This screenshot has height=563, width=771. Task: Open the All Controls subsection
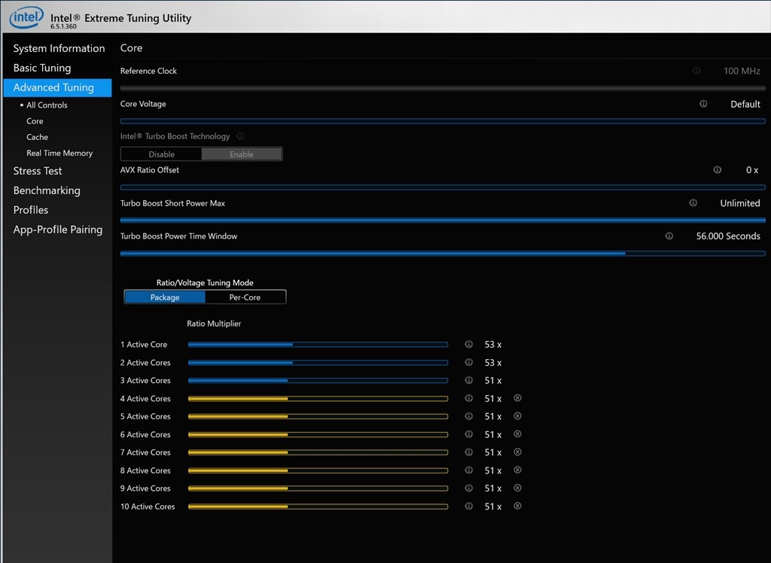coord(47,105)
